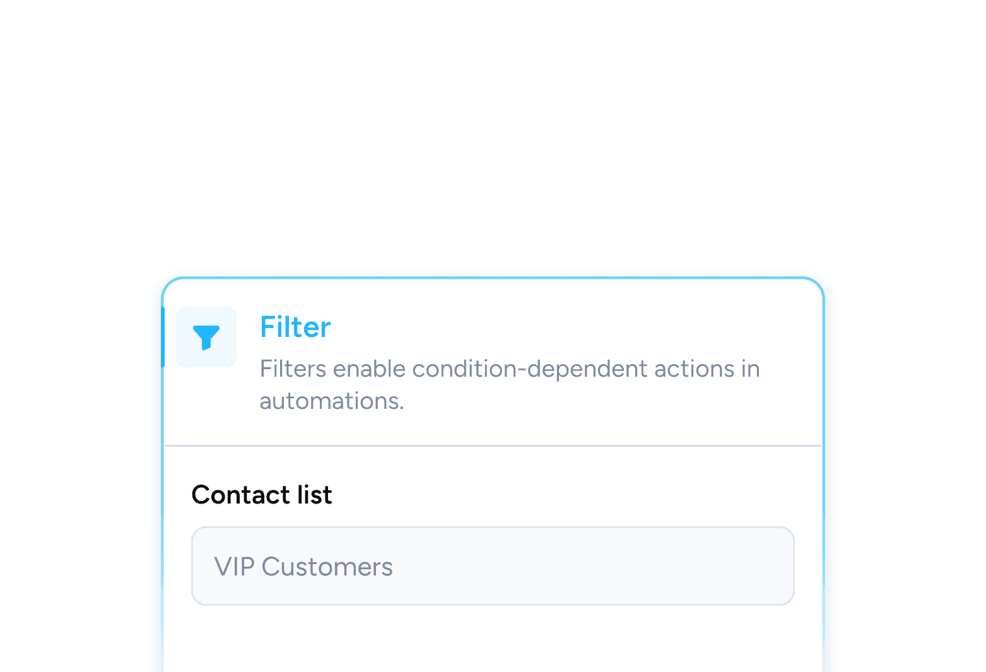986x672 pixels.
Task: Click the Filters description text
Action: tap(509, 384)
